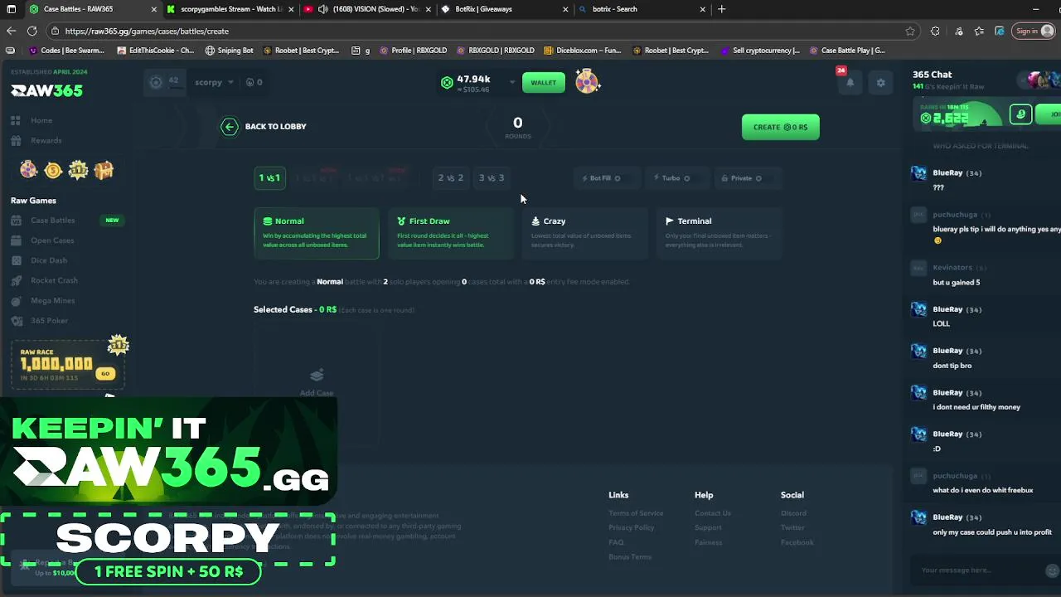The height and width of the screenshot is (597, 1061).
Task: Select Terminal battle mode
Action: pos(719,233)
